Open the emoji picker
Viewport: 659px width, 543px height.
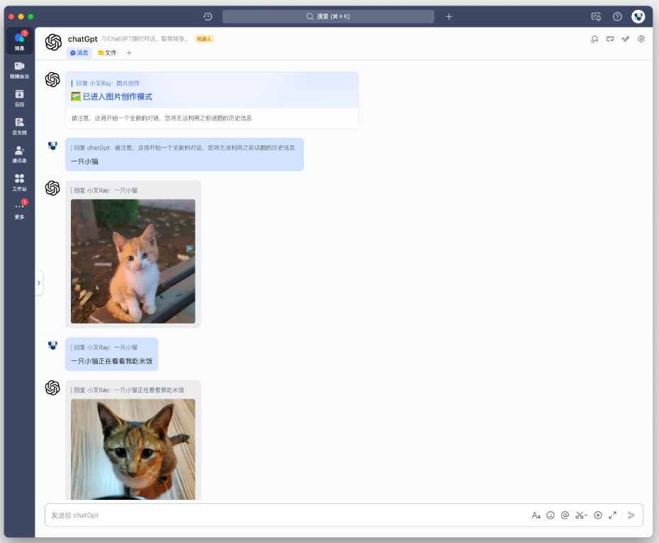(550, 515)
